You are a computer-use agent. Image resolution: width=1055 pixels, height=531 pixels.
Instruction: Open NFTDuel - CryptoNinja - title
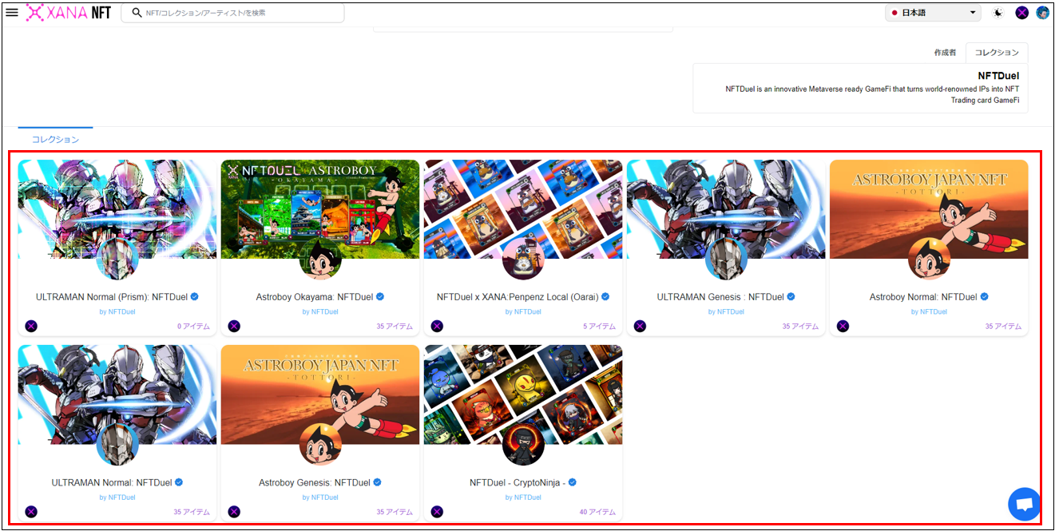(518, 482)
